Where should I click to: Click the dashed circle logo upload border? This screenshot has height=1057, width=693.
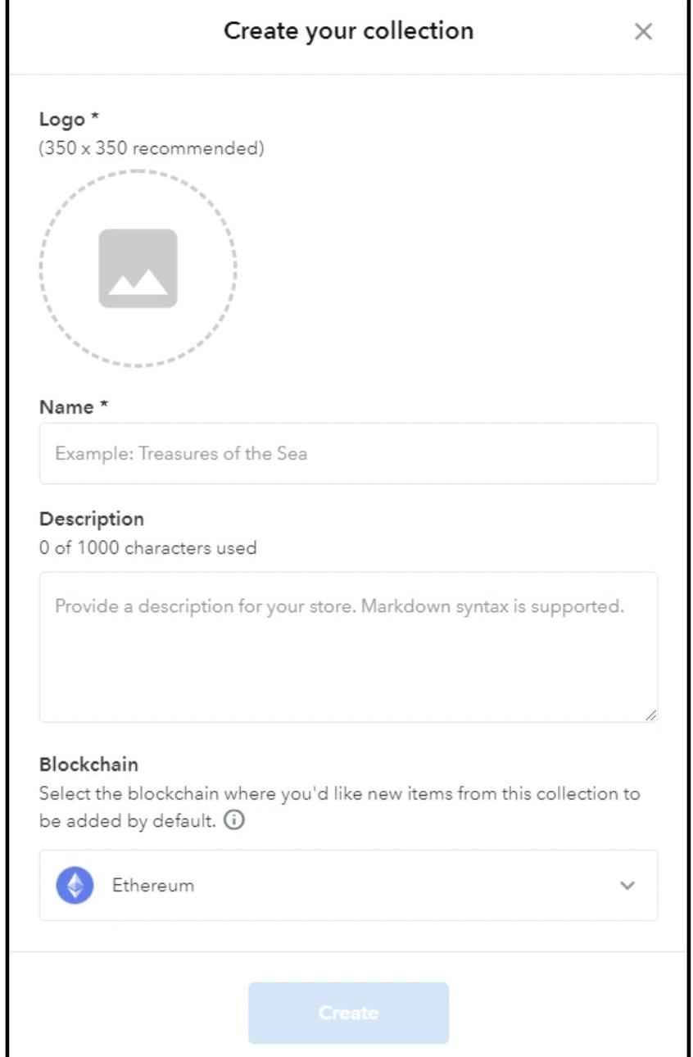[x=138, y=172]
